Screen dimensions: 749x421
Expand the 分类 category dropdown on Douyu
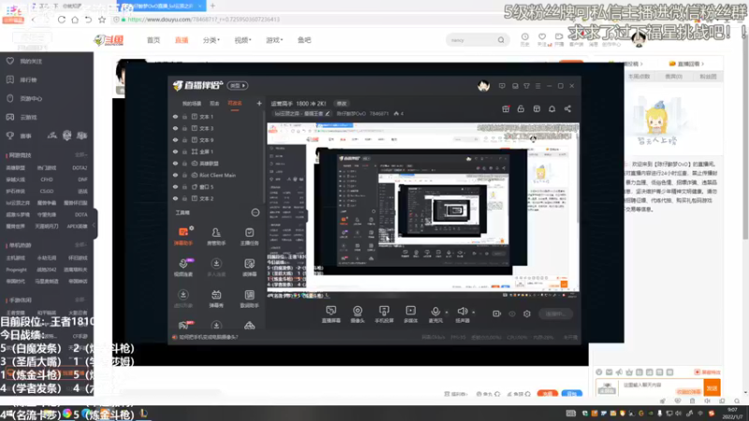pos(212,40)
